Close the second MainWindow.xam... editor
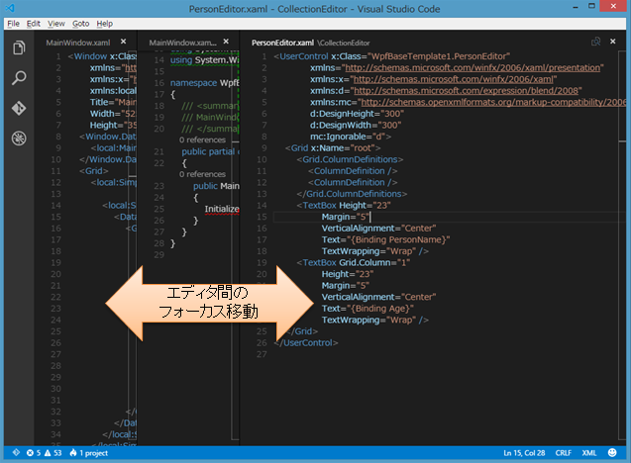Screen dimensions: 631x463 click(x=226, y=42)
